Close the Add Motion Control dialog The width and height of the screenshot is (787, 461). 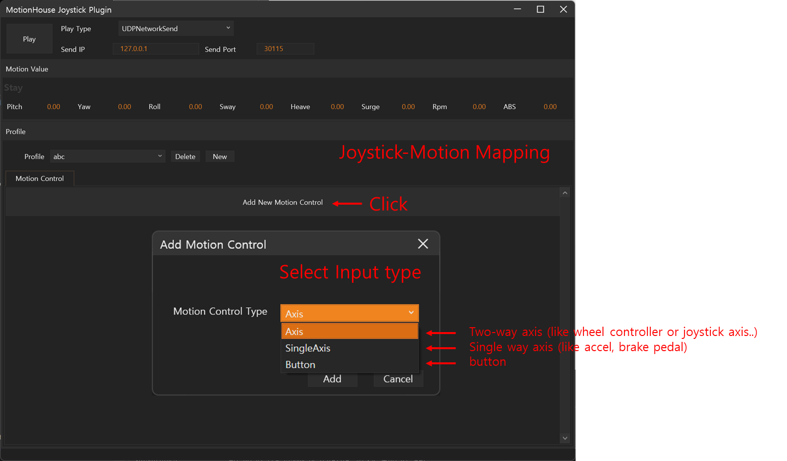point(423,244)
